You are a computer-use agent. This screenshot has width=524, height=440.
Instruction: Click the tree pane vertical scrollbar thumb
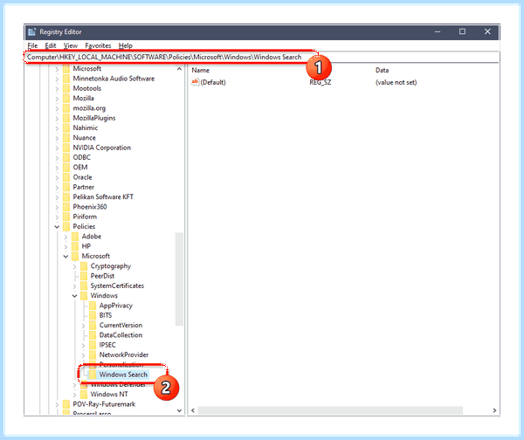click(x=179, y=279)
